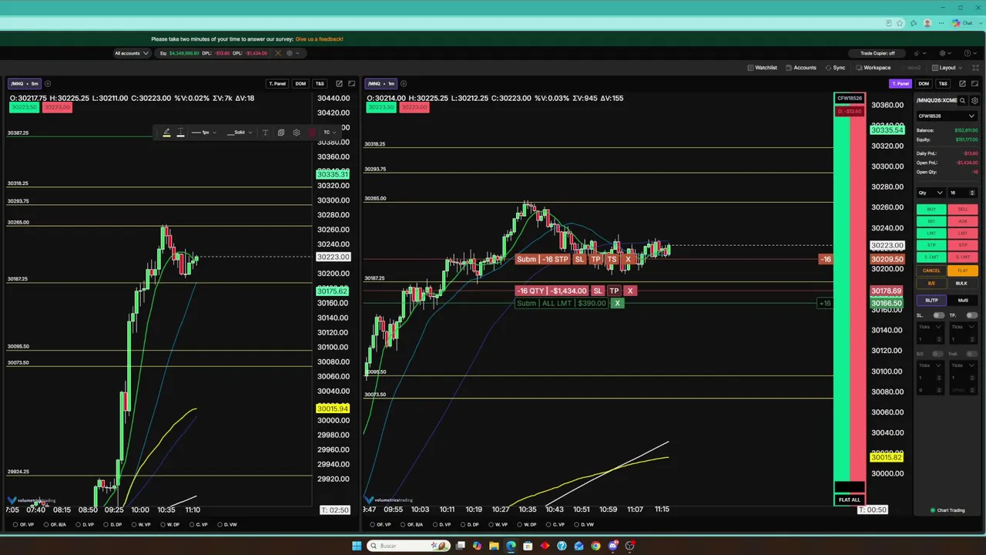Switch to SL/TP tab in trade panel
Viewport: 986px width, 555px height.
point(931,300)
